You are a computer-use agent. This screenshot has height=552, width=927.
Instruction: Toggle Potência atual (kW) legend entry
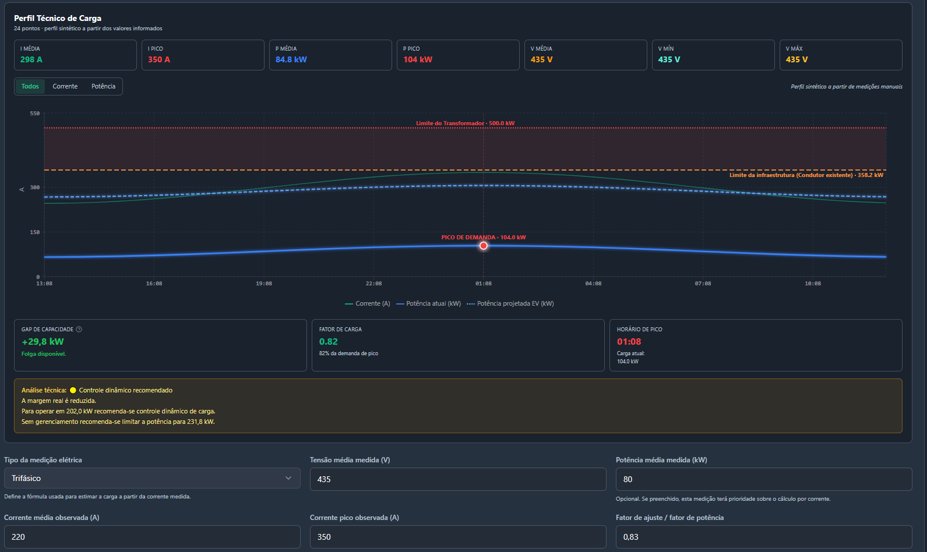point(429,304)
